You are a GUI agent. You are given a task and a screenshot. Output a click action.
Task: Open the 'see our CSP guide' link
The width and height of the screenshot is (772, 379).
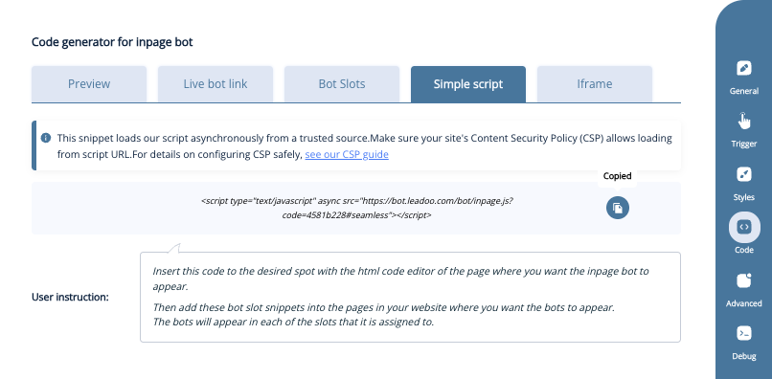tap(347, 154)
